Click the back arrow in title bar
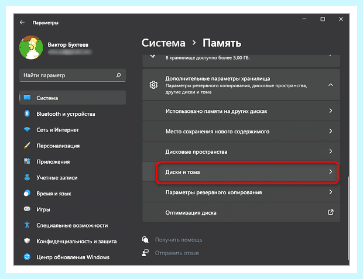This screenshot has height=279, width=363. [x=22, y=22]
